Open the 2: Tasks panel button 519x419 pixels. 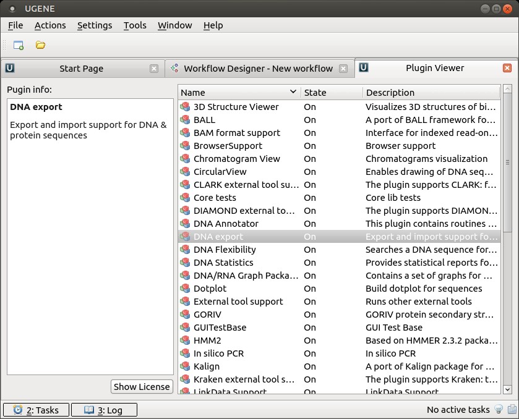tap(36, 410)
